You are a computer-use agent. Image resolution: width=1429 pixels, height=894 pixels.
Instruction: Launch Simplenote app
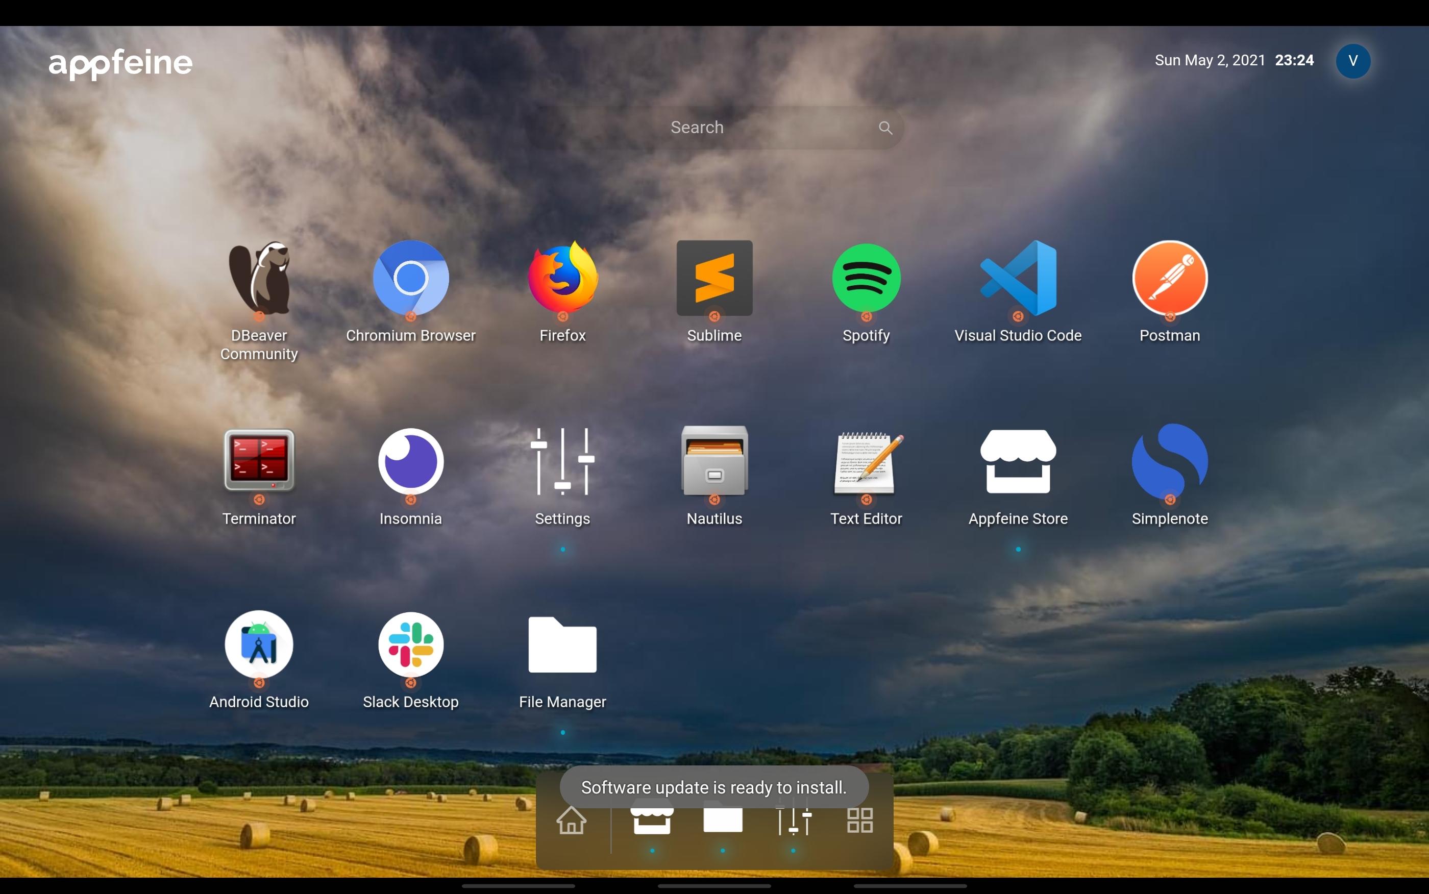(1169, 461)
